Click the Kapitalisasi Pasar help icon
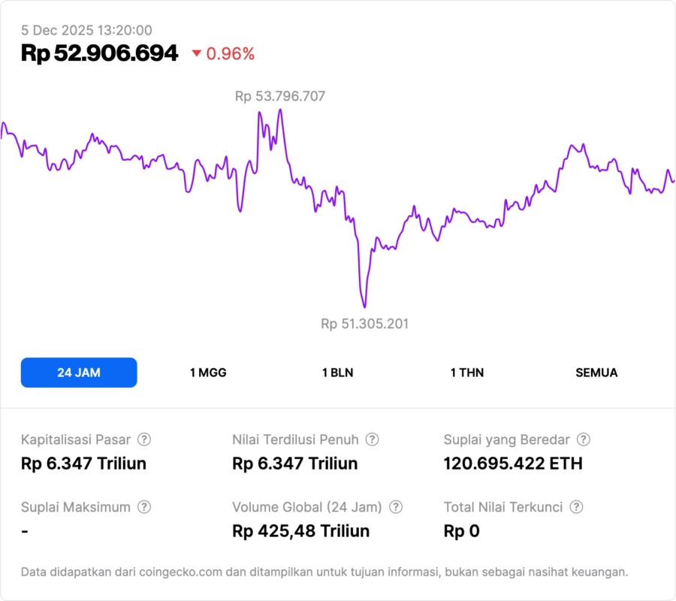Viewport: 676px width, 601px height. pyautogui.click(x=144, y=439)
